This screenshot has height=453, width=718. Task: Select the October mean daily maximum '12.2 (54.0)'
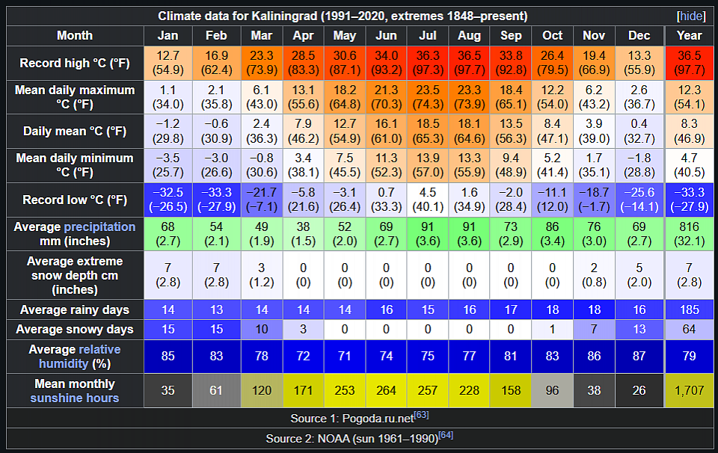552,97
